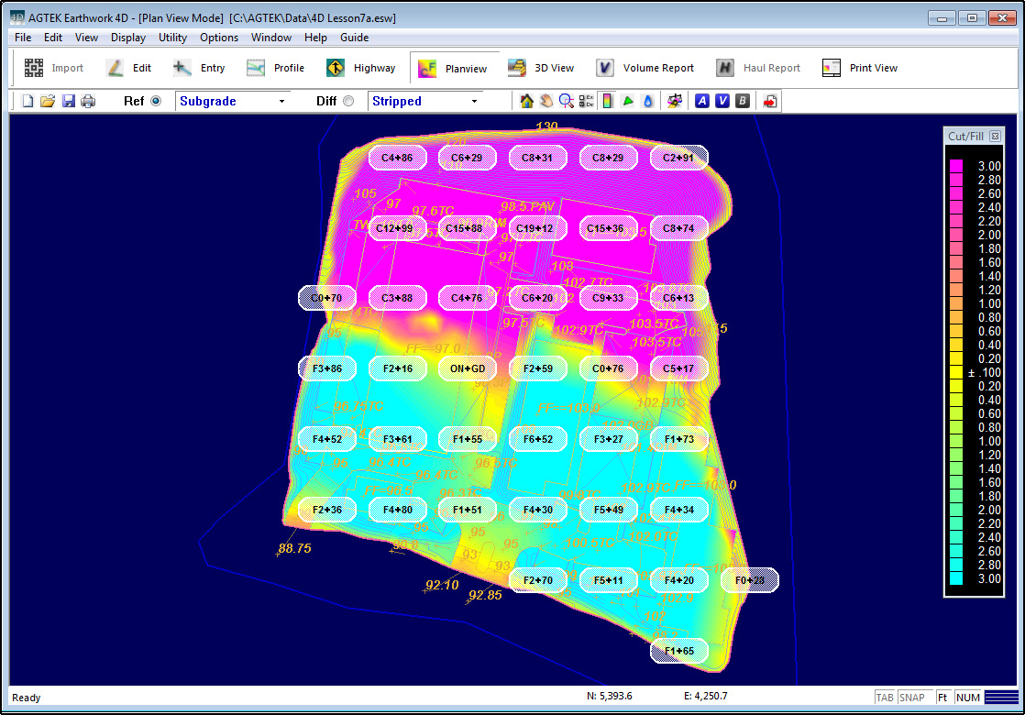Screen dimensions: 1025x715
Task: Click the blue 'V' toolbar button
Action: [722, 101]
